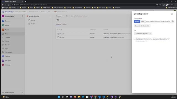Select the HTTPS clone option
This screenshot has width=177, height=99.
click(x=137, y=21)
